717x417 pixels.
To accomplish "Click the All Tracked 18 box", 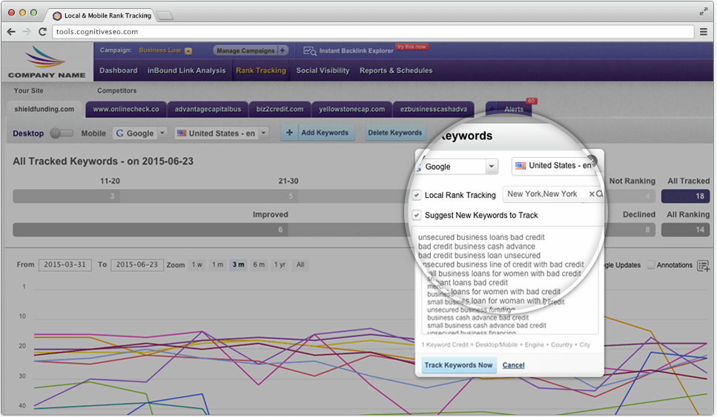I will point(685,196).
